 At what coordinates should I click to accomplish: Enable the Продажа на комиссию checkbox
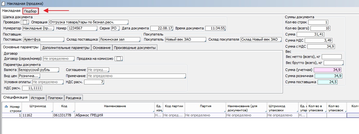tap(119, 59)
